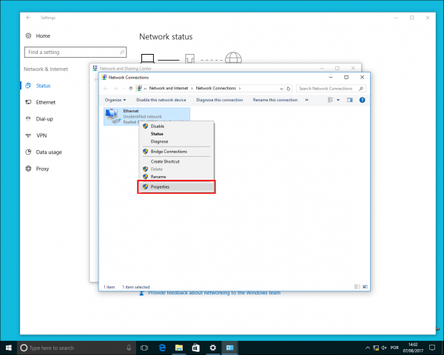444x355 pixels.
Task: Click Network Connections breadcrumb
Action: (x=216, y=88)
